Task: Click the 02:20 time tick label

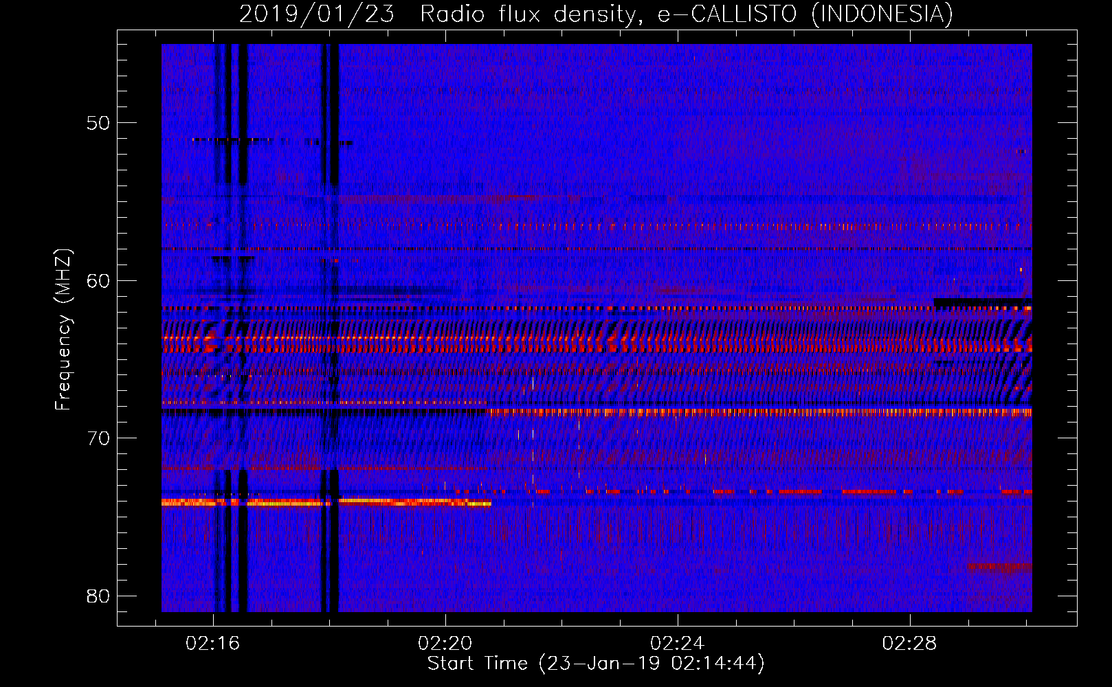Action: 445,643
